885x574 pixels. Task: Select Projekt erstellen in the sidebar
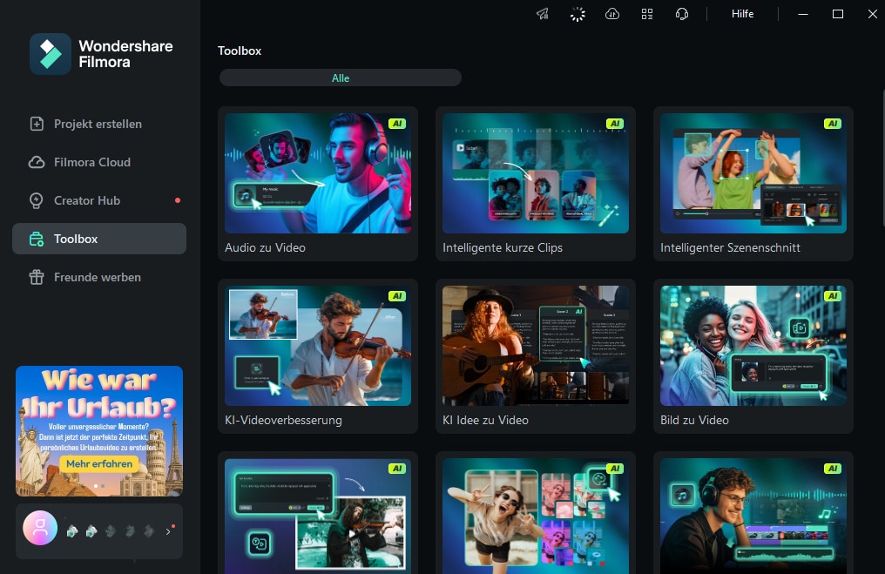99,124
